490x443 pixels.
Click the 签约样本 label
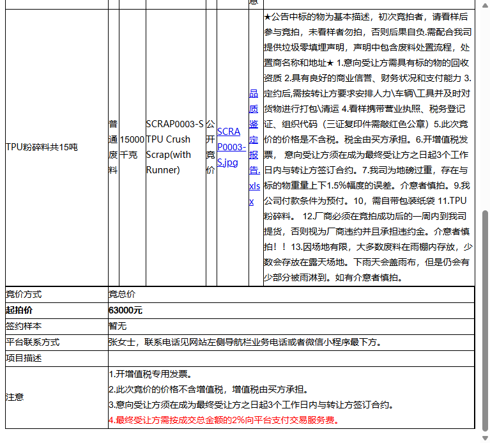point(24,326)
